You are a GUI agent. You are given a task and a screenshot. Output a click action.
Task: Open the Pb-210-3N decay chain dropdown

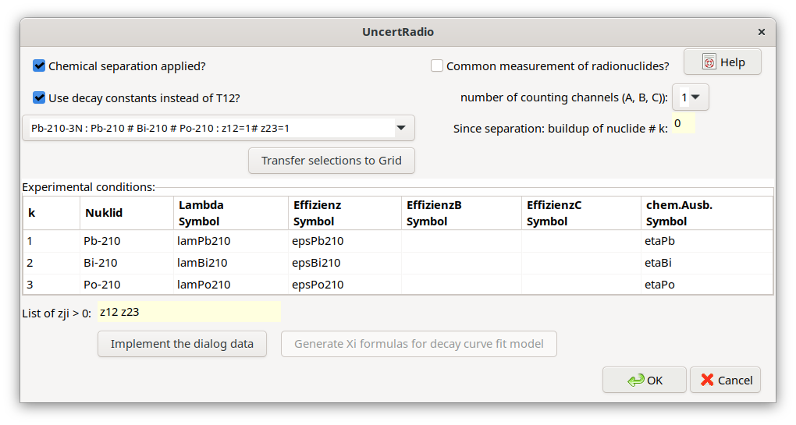[219, 128]
